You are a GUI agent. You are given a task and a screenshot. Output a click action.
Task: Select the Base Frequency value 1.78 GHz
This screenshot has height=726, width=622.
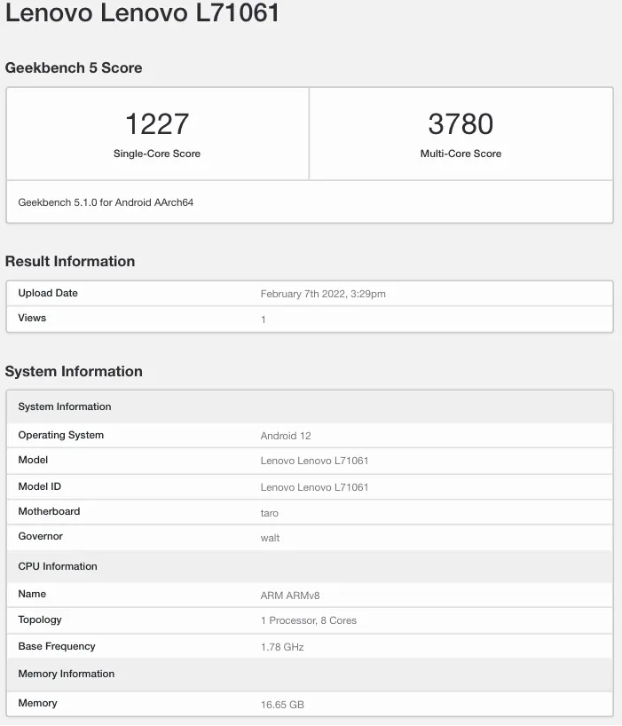click(282, 647)
